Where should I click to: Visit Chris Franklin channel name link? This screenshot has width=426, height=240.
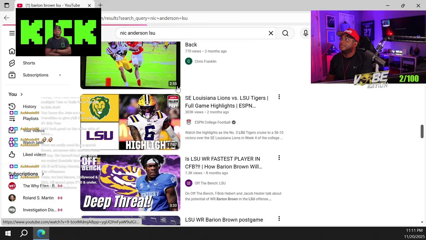205,61
